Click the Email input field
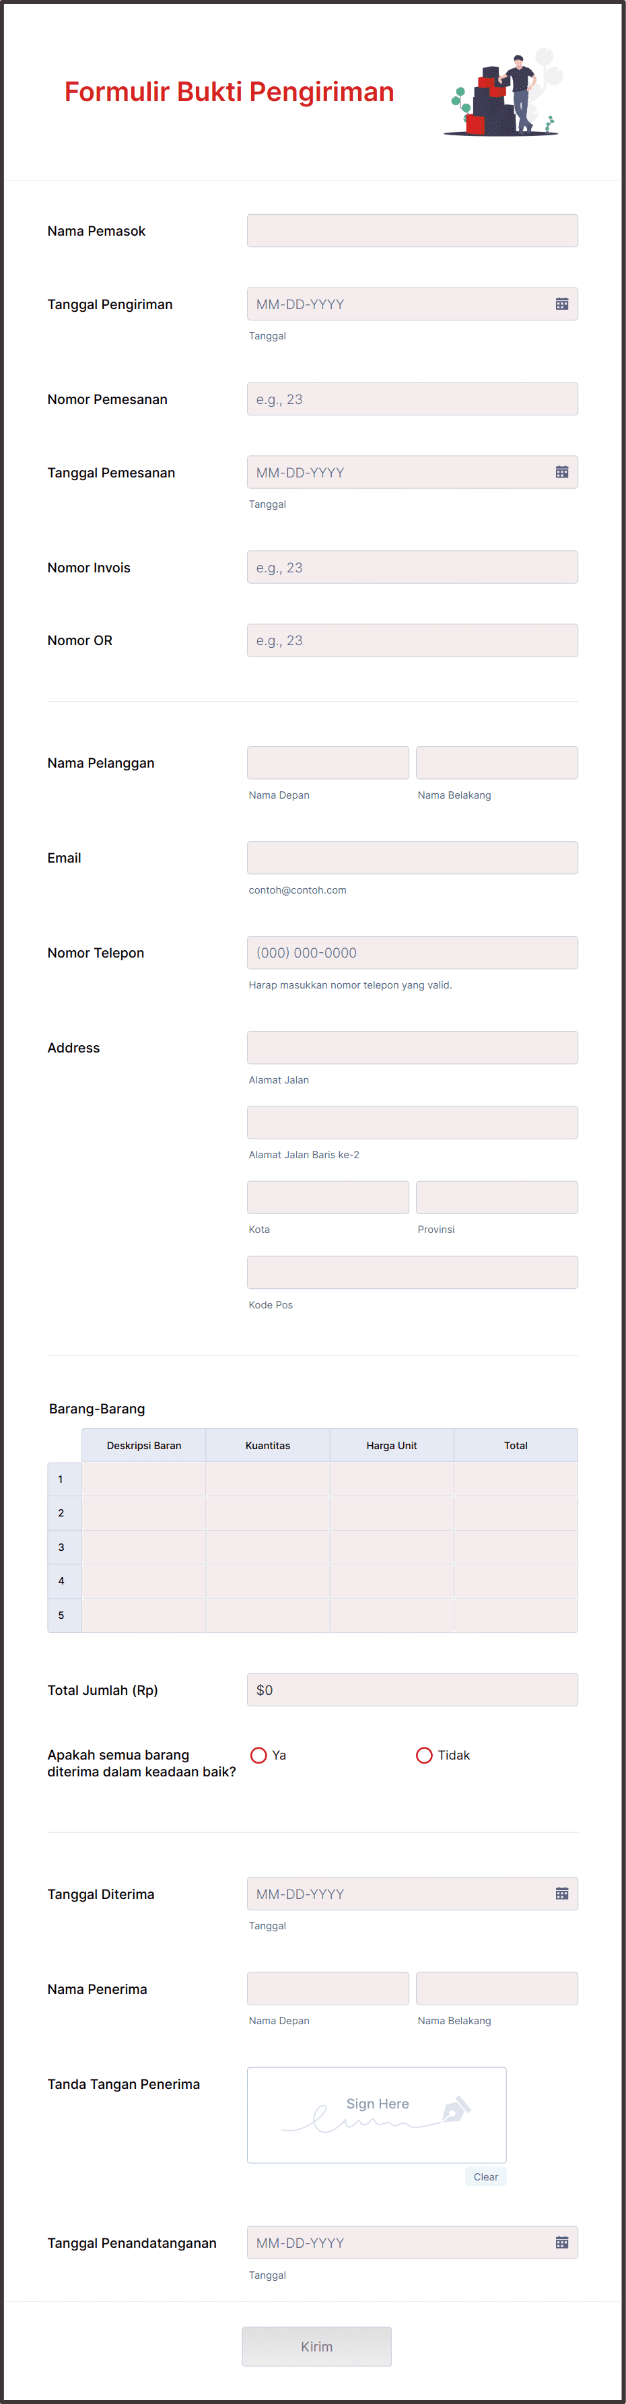Screen dimensions: 626x2404 coord(413,858)
